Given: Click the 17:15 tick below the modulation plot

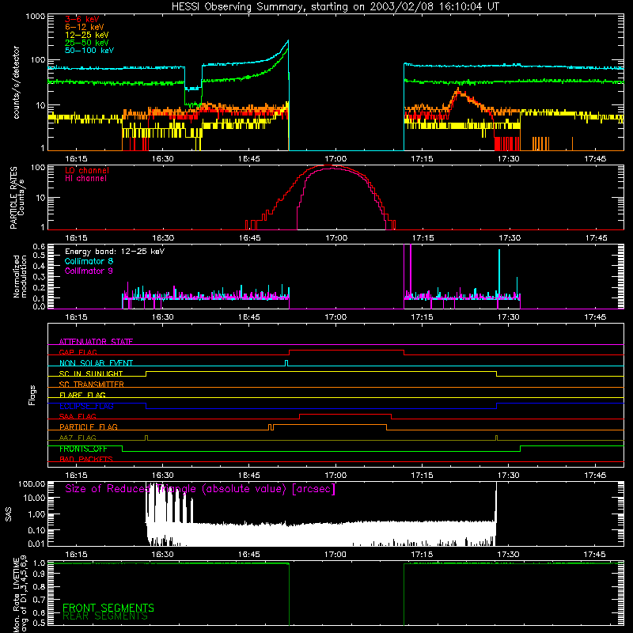Looking at the screenshot, I should coord(422,317).
